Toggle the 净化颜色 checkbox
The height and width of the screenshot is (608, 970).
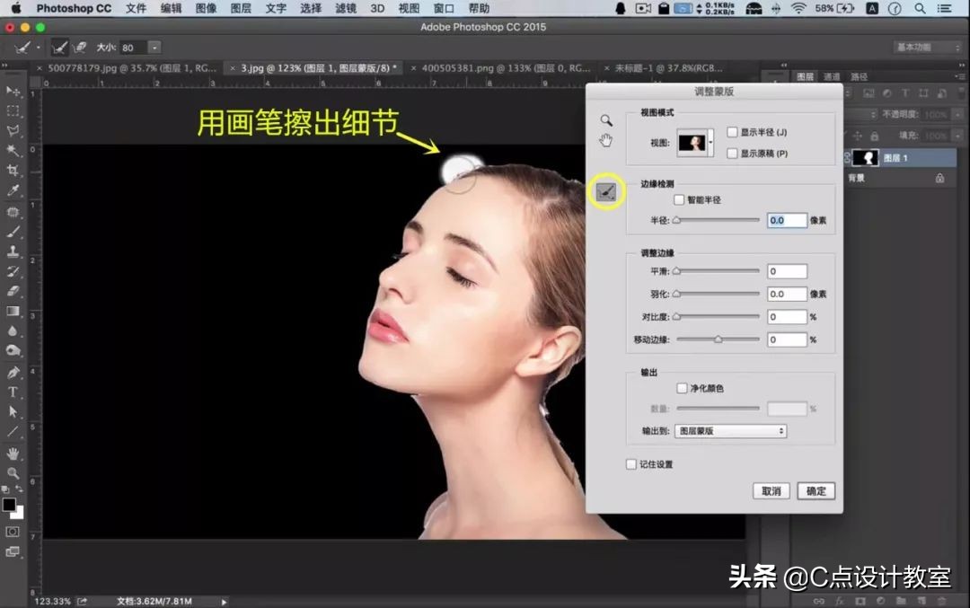click(682, 389)
